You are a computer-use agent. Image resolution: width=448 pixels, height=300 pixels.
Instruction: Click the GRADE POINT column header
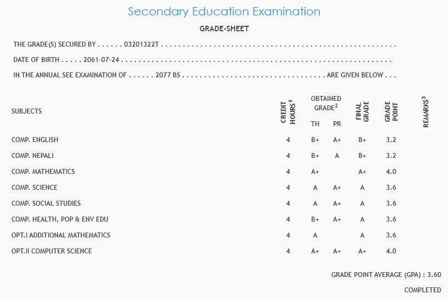[x=391, y=112]
